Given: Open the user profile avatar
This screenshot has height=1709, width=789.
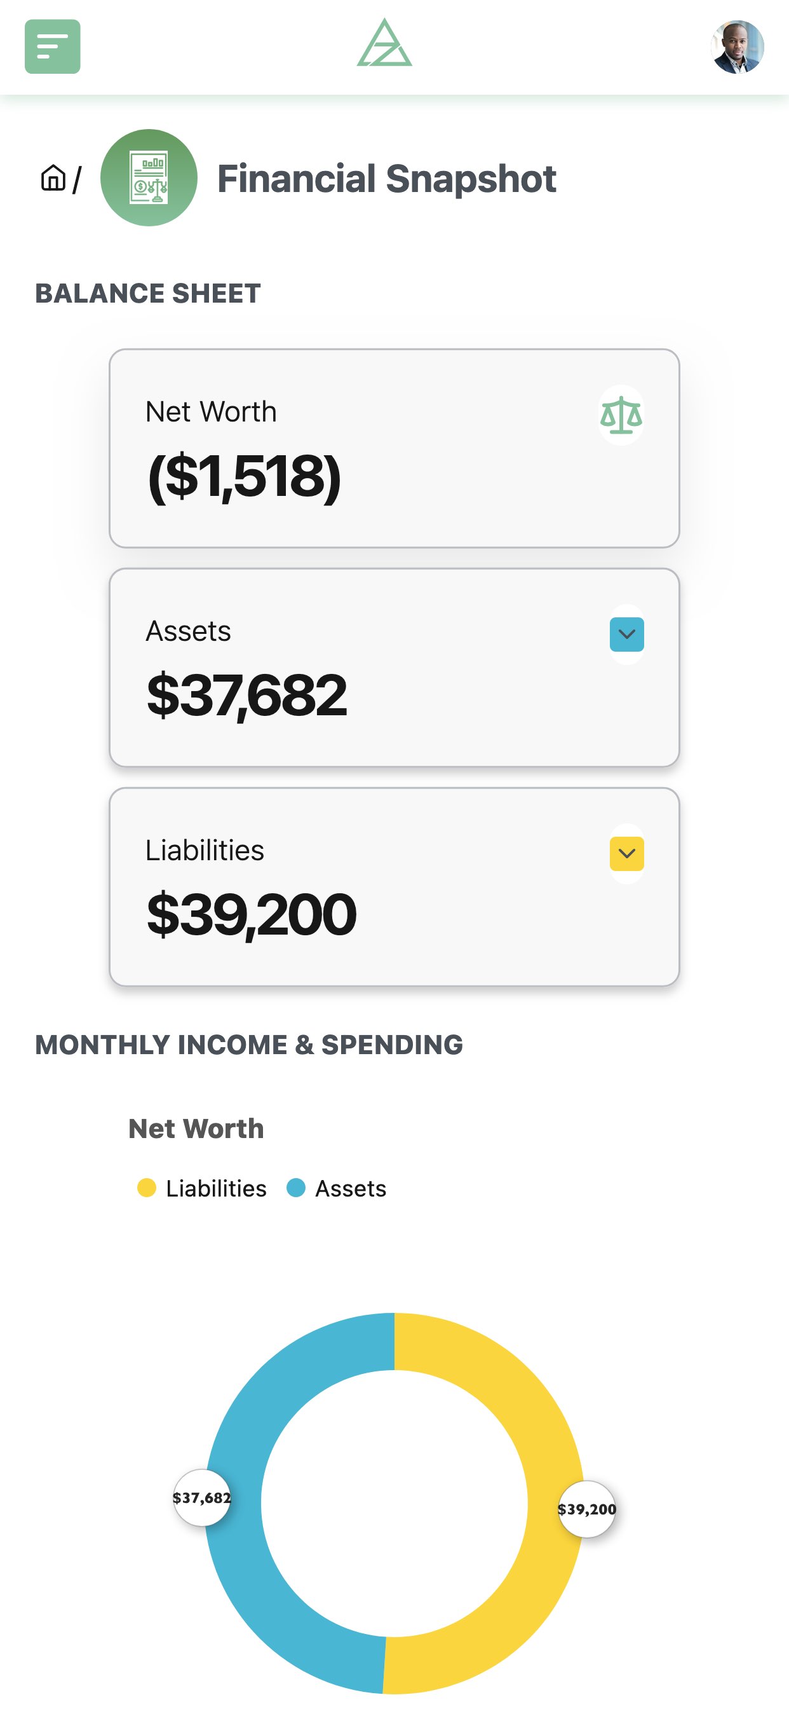Looking at the screenshot, I should pyautogui.click(x=738, y=46).
